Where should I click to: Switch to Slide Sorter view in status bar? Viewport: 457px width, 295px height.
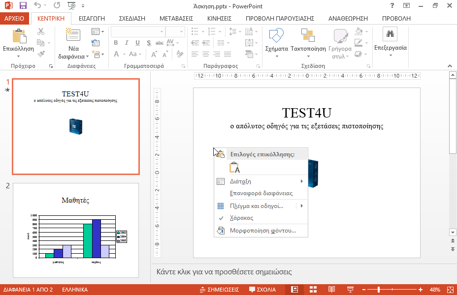tap(313, 290)
